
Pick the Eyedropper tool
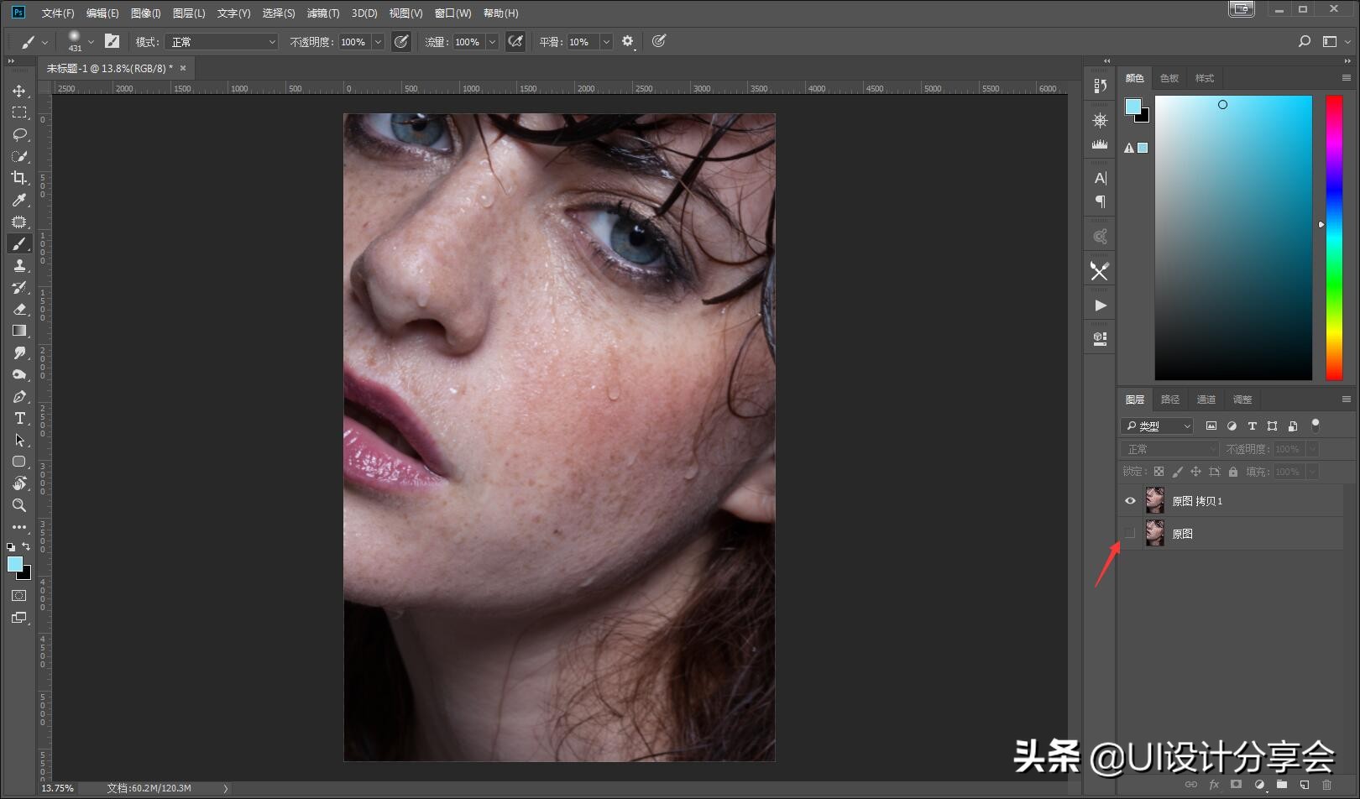click(x=19, y=200)
